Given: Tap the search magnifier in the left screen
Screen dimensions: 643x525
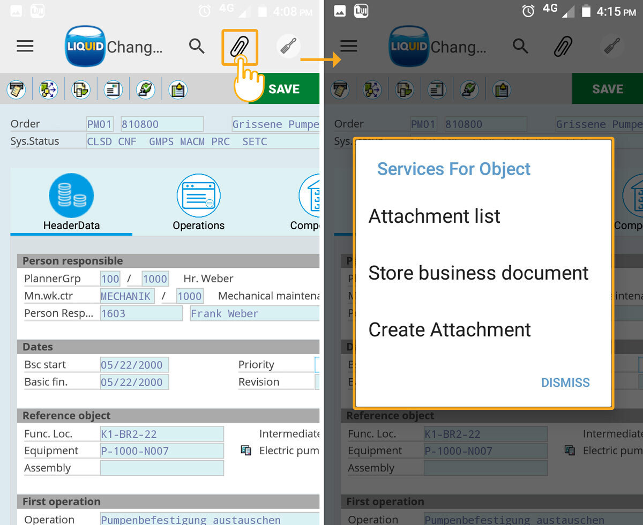Looking at the screenshot, I should pos(197,47).
